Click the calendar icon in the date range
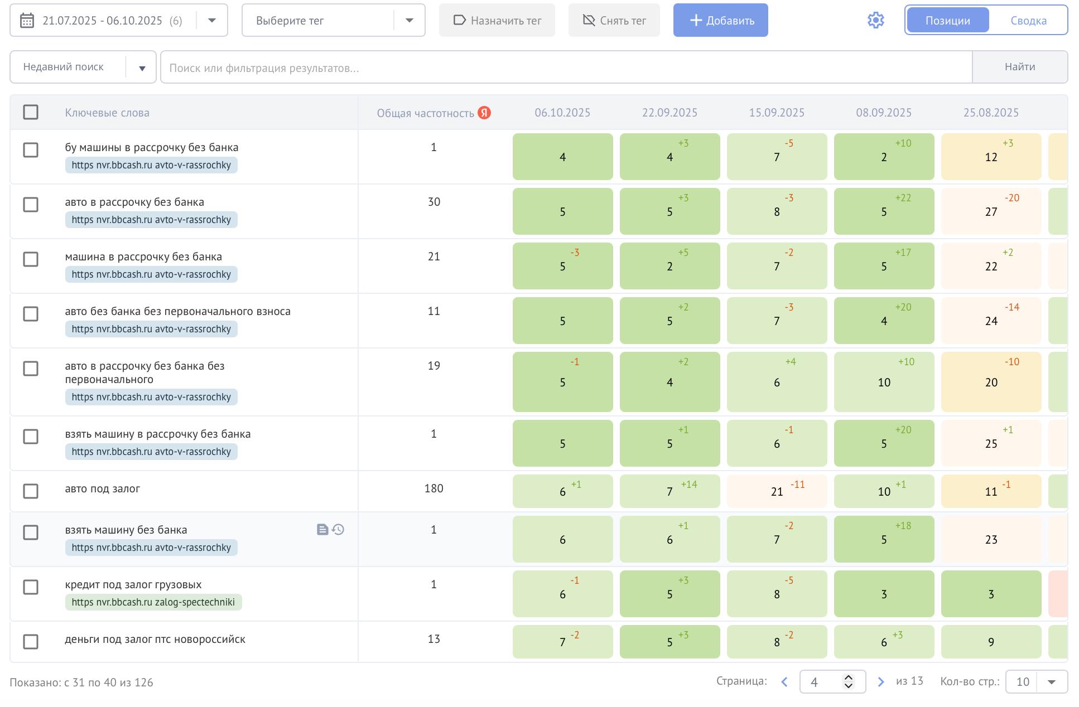This screenshot has width=1079, height=707. tap(27, 21)
